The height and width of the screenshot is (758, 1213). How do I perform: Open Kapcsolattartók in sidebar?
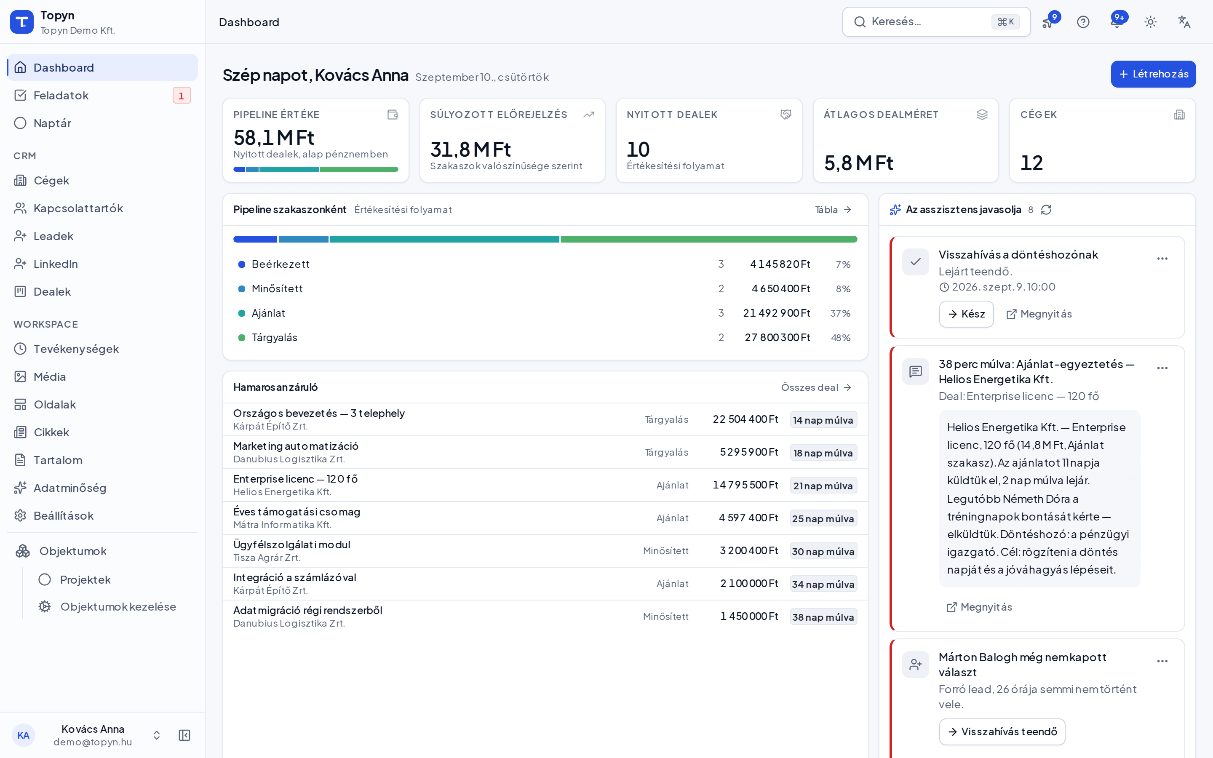[103, 208]
